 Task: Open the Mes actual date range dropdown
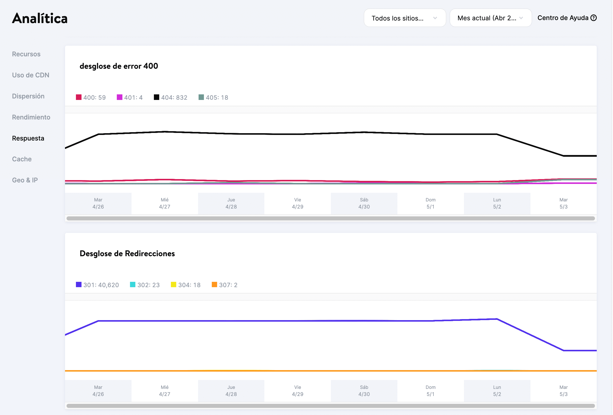coord(490,18)
